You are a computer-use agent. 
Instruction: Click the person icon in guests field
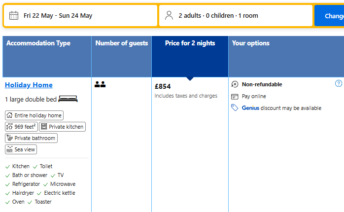coord(169,15)
